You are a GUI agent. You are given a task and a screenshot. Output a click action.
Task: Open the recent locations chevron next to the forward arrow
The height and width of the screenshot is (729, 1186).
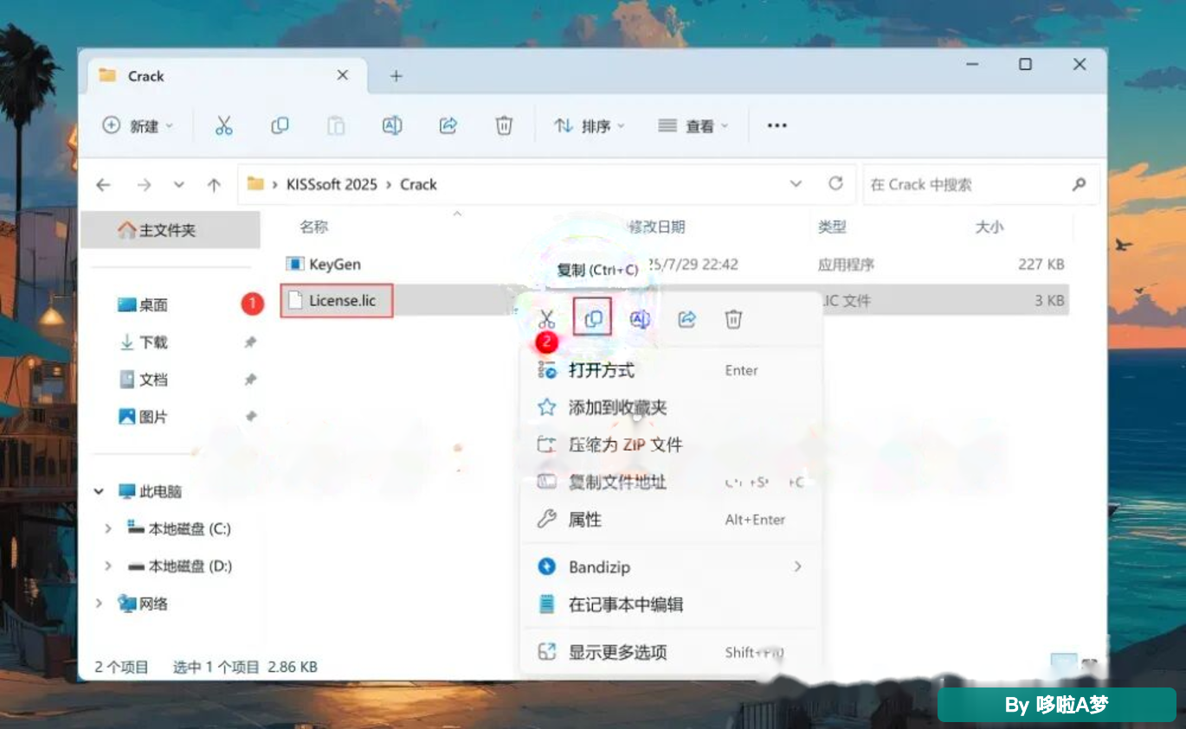[x=179, y=184]
